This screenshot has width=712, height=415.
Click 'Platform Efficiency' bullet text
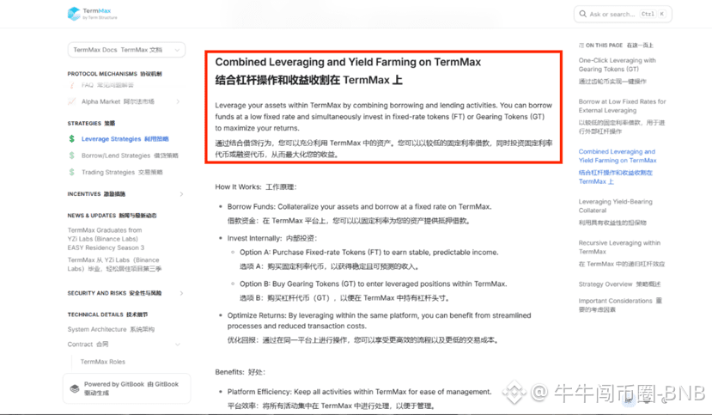click(360, 392)
